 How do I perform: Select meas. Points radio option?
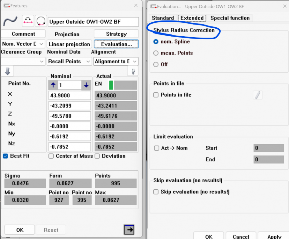(x=156, y=53)
